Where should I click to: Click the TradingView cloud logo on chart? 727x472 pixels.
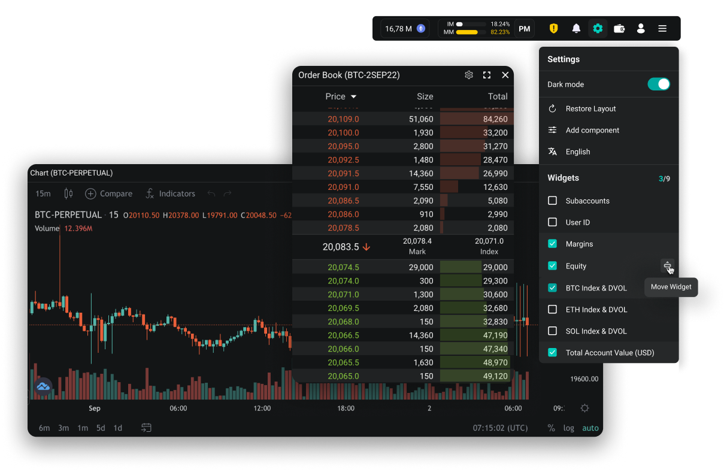(43, 386)
